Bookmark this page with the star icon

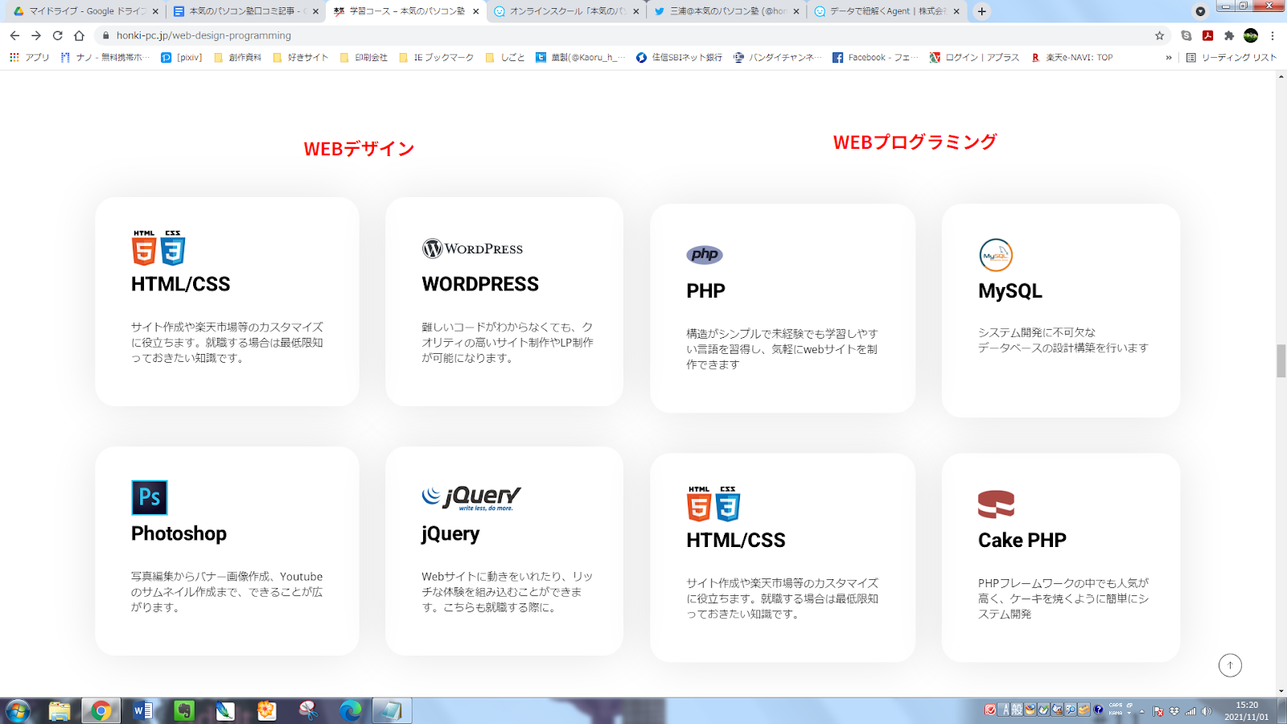point(1159,35)
